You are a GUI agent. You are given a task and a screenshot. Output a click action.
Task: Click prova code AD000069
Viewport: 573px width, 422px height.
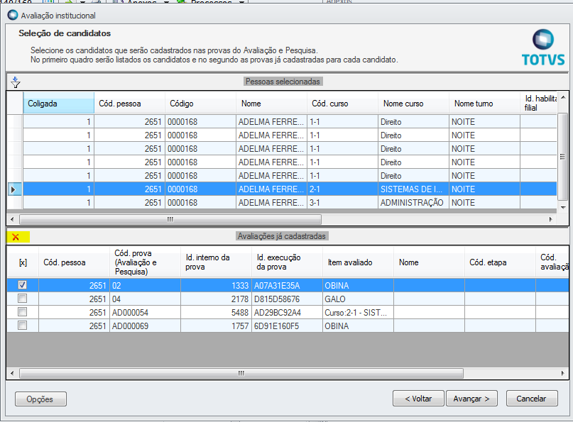click(145, 326)
